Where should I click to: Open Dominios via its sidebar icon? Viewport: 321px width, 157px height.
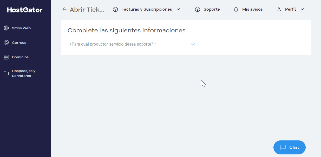[x=6, y=57]
